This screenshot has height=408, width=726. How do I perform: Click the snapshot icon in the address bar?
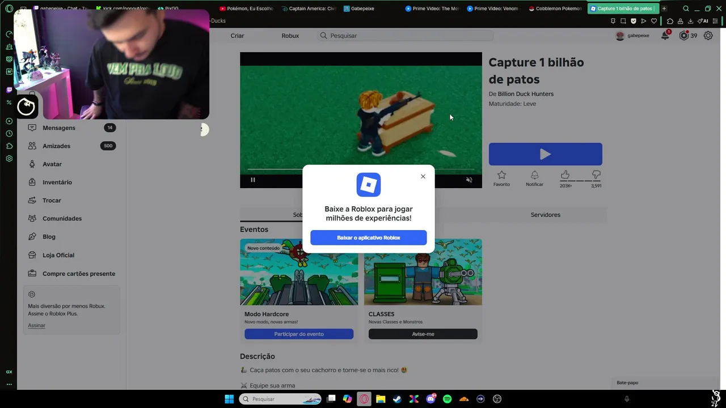coord(623,21)
